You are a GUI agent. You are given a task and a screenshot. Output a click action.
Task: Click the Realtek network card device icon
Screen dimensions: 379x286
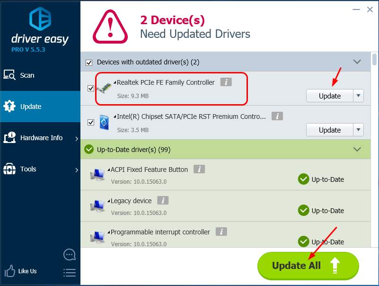(x=104, y=89)
